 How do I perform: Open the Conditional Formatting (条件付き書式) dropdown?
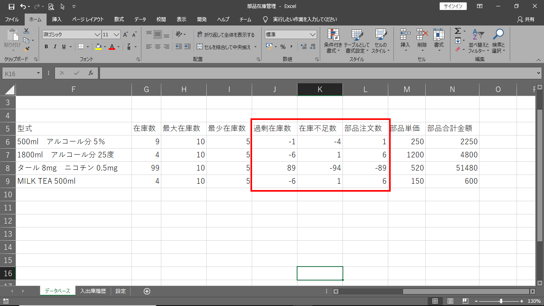point(333,41)
